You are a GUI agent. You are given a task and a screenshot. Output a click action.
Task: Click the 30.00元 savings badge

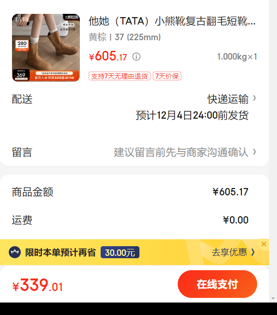120,252
